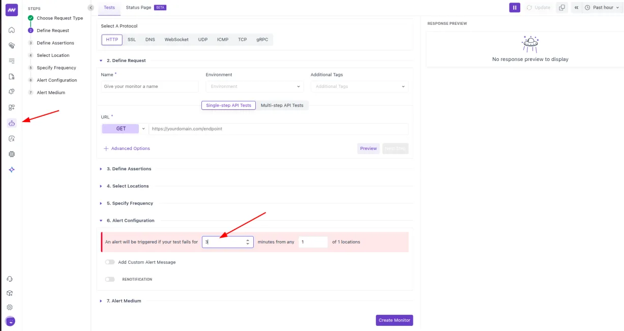The width and height of the screenshot is (624, 331).
Task: Open the real user monitoring sidebar icon
Action: (12, 138)
